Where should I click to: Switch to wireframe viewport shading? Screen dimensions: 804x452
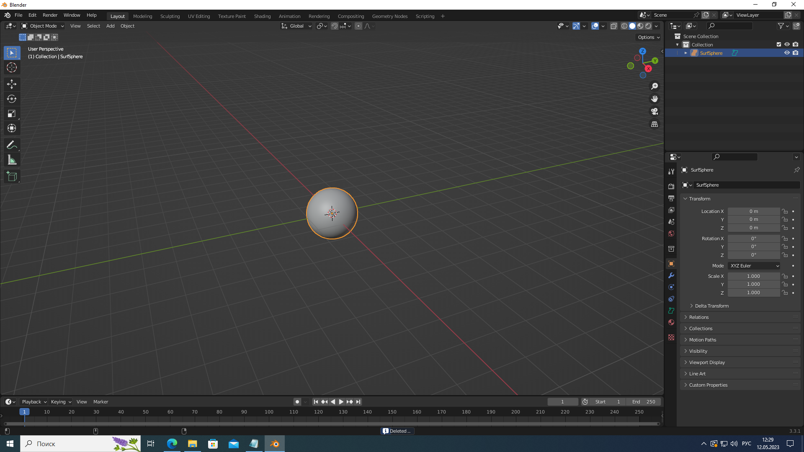[x=624, y=26]
